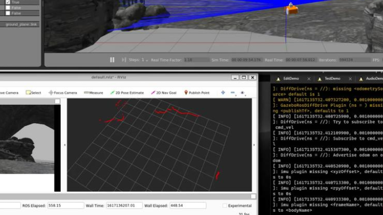Click the 31 fps status text

244,214
